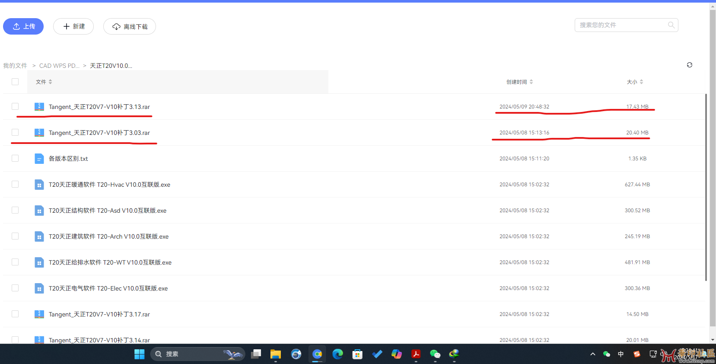Click the exe icon of T20-WT V10.0互联版.exe

tap(39, 262)
